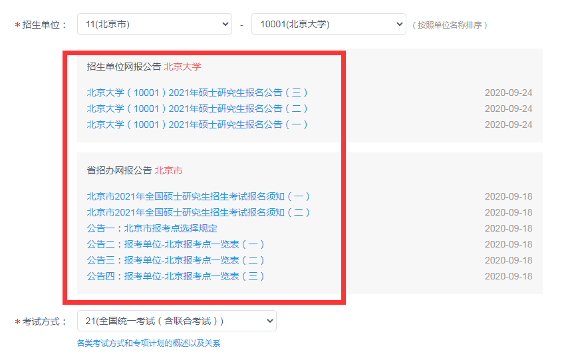Click the red 北京市 heading text
This screenshot has height=358, width=572.
click(168, 170)
